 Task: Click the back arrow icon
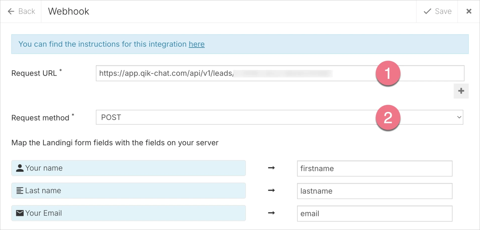(10, 11)
